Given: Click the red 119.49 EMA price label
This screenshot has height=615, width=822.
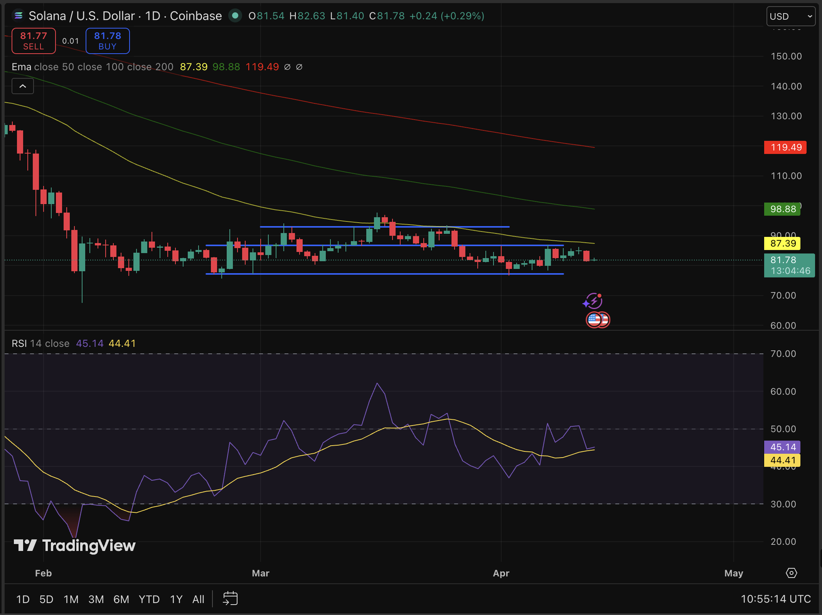Looking at the screenshot, I should (785, 147).
